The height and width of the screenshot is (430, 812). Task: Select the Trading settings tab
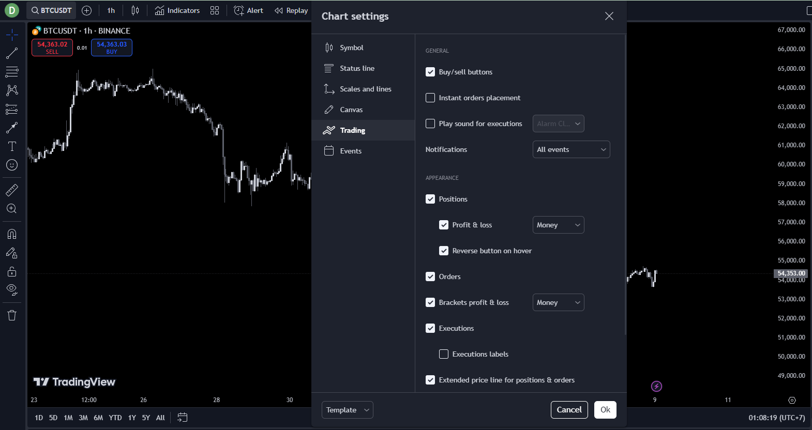[x=364, y=130]
